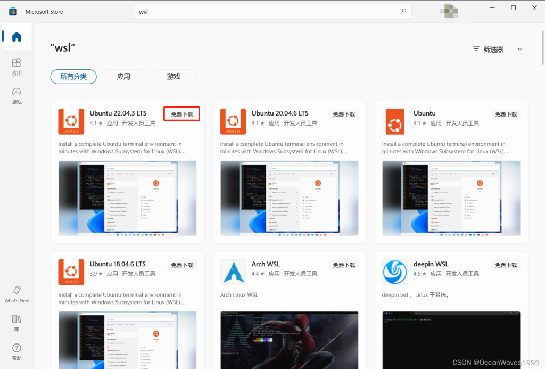545x369 pixels.
Task: Open the 游戏 (Games) section in sidebar
Action: pyautogui.click(x=16, y=96)
